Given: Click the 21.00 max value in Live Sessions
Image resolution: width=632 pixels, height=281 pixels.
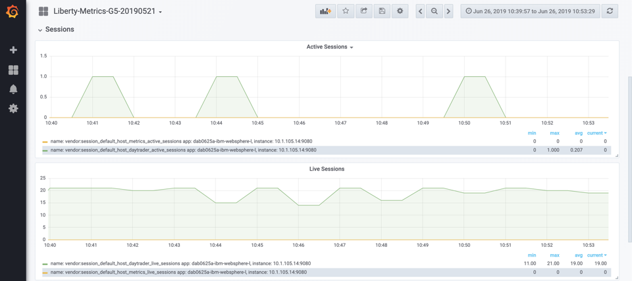Looking at the screenshot, I should tap(554, 264).
